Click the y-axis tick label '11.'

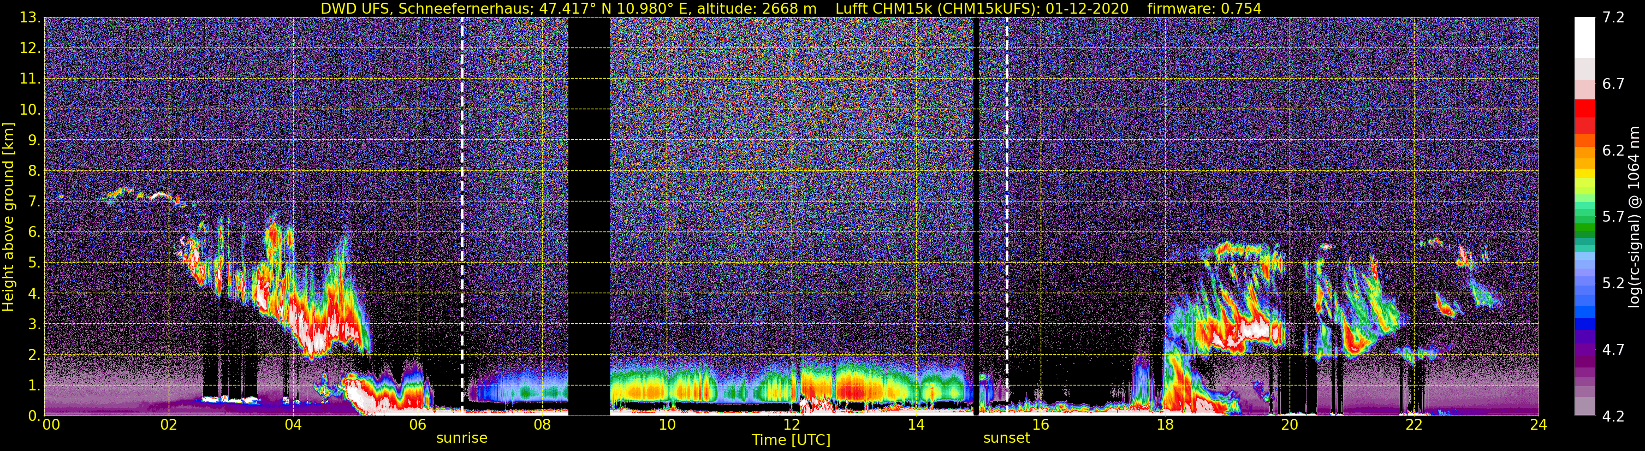[30, 79]
